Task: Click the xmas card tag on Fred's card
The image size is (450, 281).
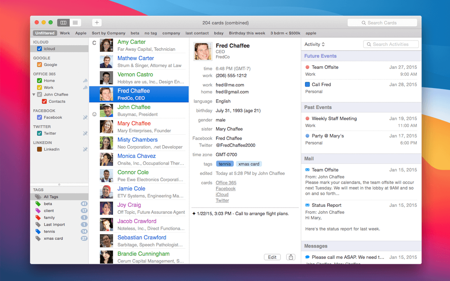Action: (249, 164)
